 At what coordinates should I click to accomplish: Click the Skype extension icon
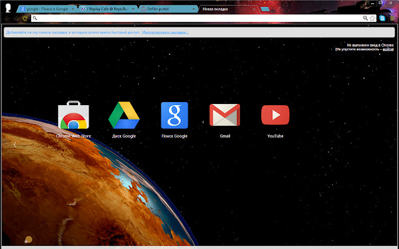382,18
